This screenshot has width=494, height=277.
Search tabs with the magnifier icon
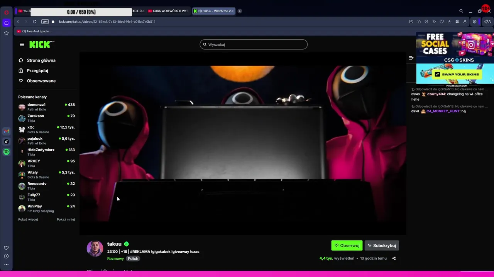(x=461, y=11)
